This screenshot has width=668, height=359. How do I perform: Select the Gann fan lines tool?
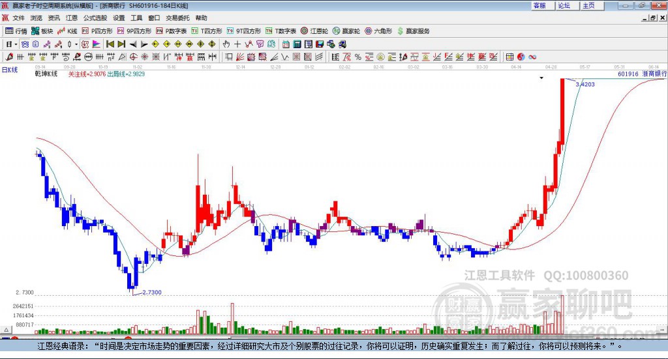(240, 57)
